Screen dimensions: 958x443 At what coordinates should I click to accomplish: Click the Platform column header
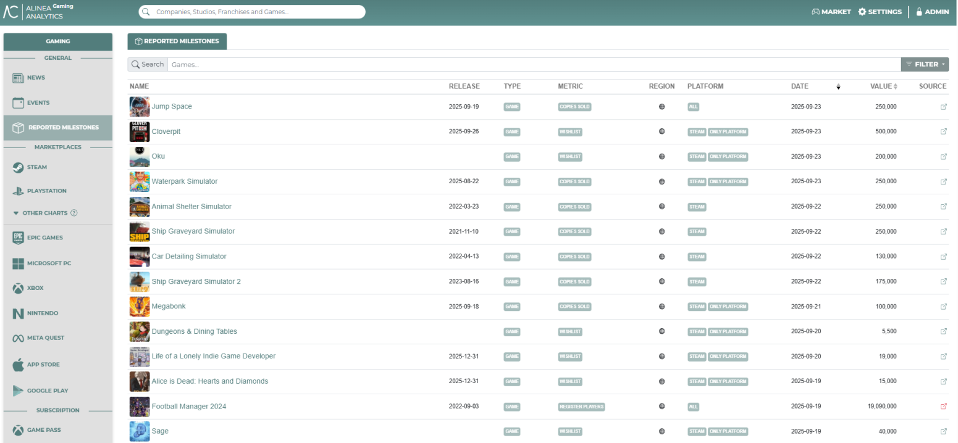[x=705, y=86]
